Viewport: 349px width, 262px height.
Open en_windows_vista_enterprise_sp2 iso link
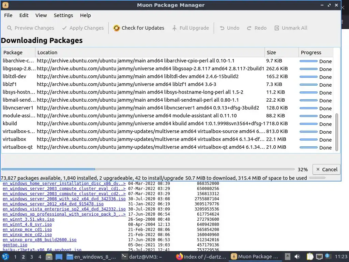point(64,209)
